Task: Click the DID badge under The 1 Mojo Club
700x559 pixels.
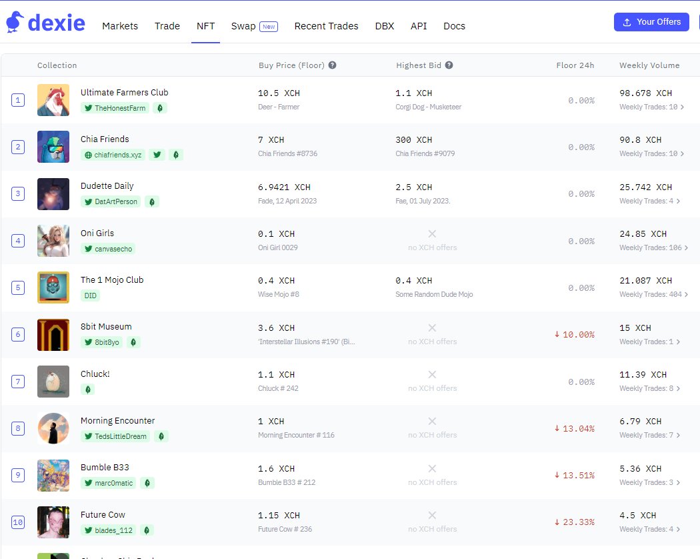Action: click(x=90, y=296)
